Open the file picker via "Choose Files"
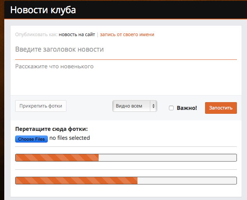The height and width of the screenshot is (200, 247). point(31,139)
